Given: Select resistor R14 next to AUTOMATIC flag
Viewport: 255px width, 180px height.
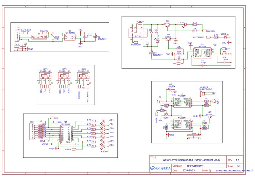Looking at the screenshot, I should (x=216, y=37).
